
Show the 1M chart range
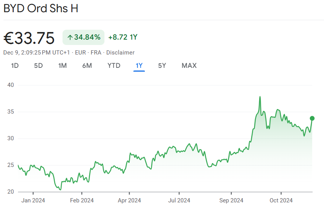[x=63, y=66]
